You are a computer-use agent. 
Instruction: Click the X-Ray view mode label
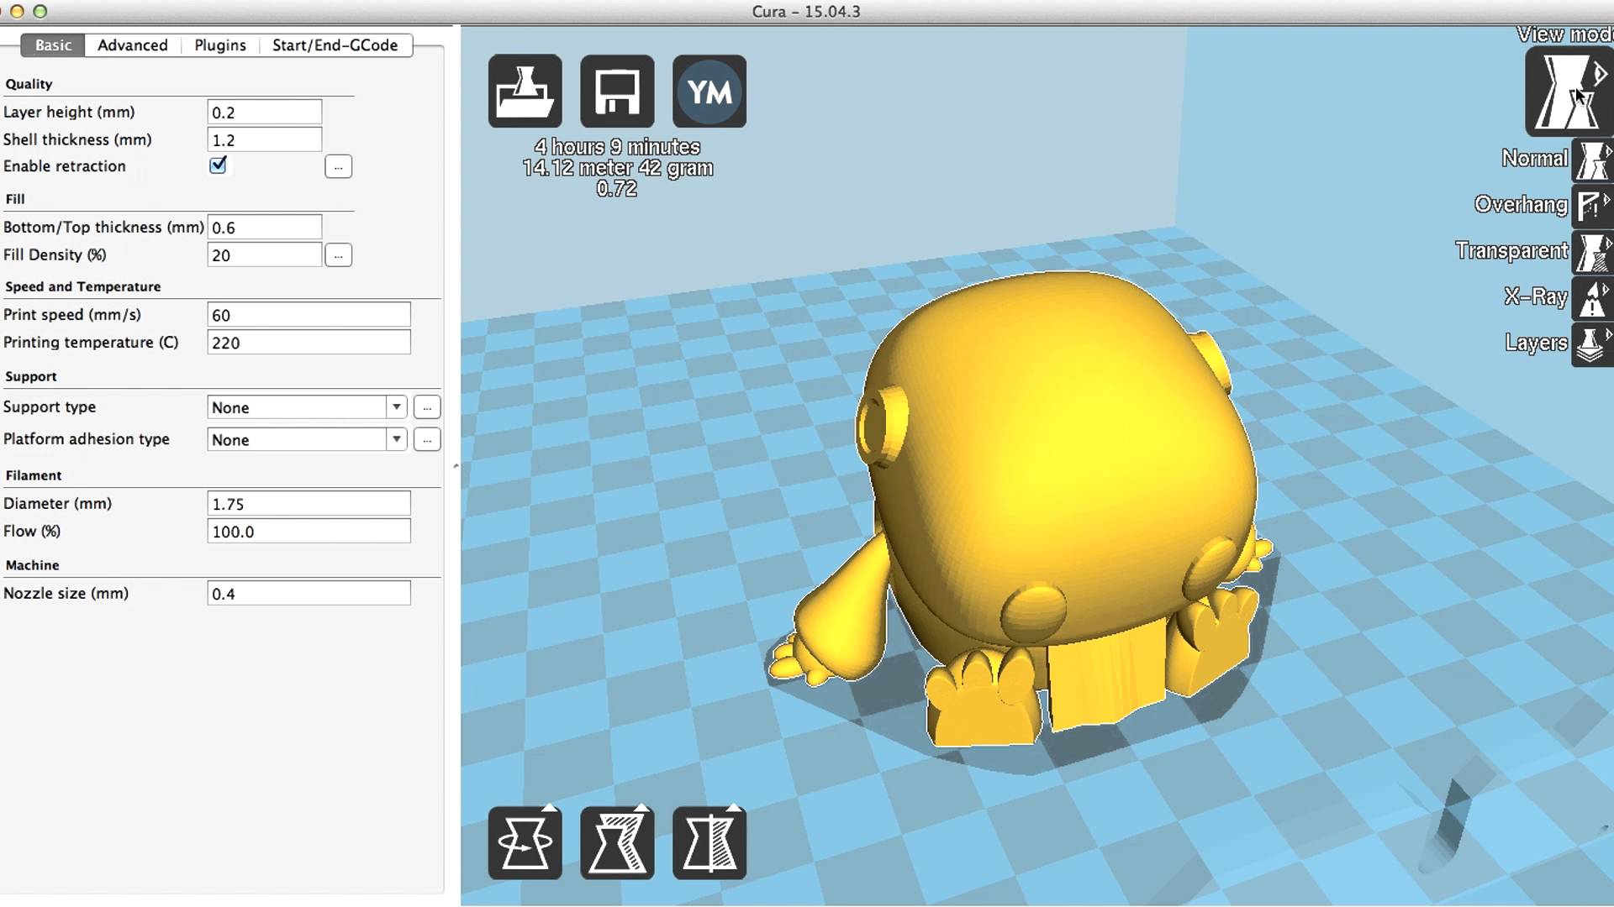[1536, 296]
